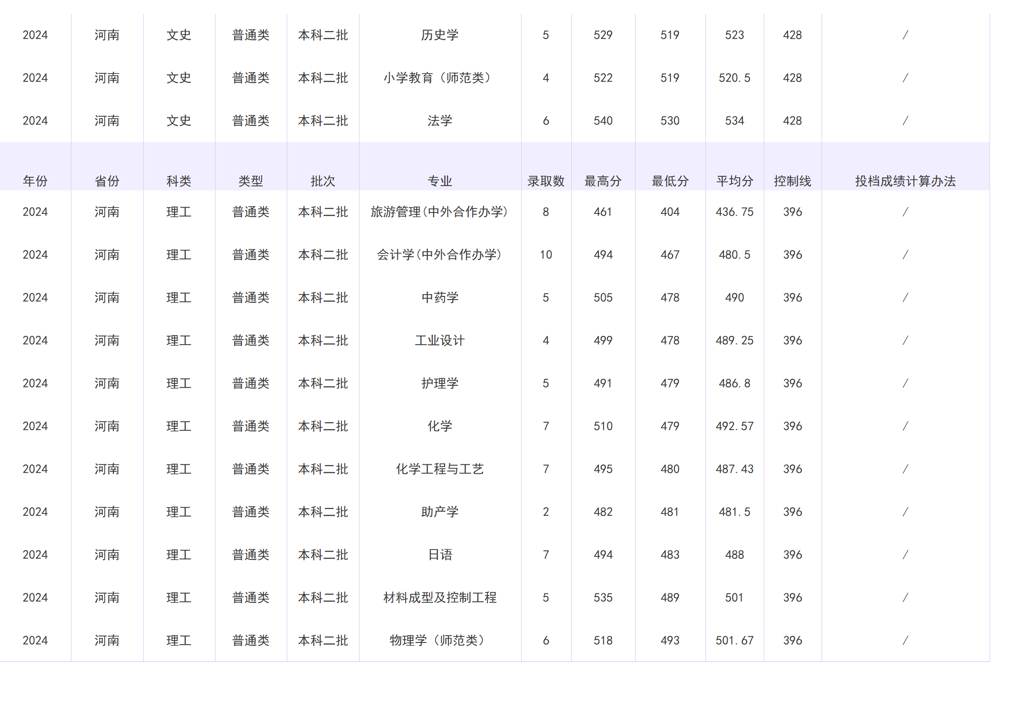
Task: Click the 省份 column header
Action: 107,180
